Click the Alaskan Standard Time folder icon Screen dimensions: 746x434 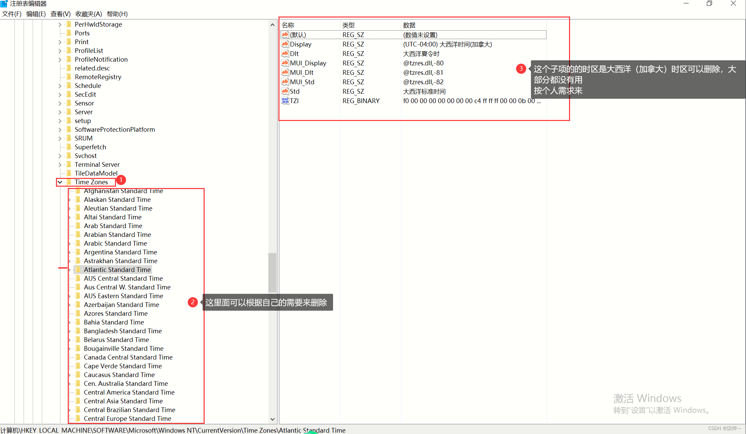coord(78,199)
